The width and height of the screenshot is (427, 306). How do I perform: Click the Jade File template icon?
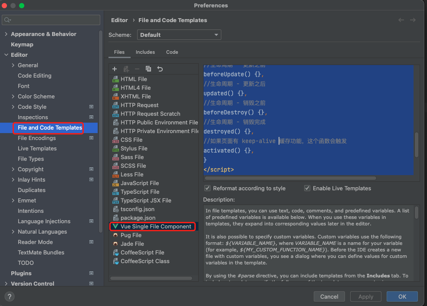pos(115,244)
